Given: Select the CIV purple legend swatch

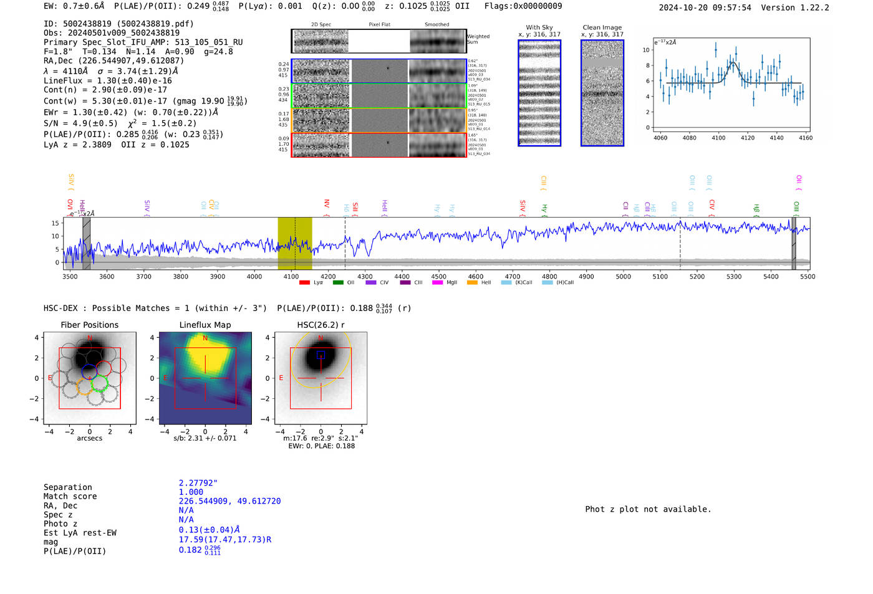Looking at the screenshot, I should click(x=371, y=283).
